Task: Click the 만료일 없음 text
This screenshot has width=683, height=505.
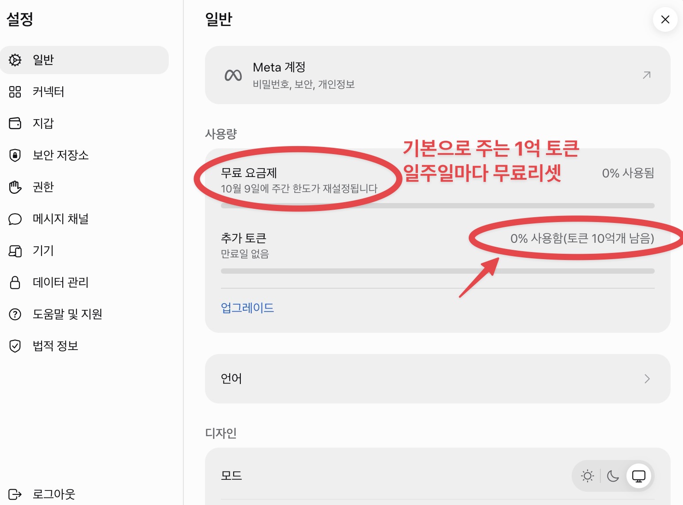Action: point(245,254)
